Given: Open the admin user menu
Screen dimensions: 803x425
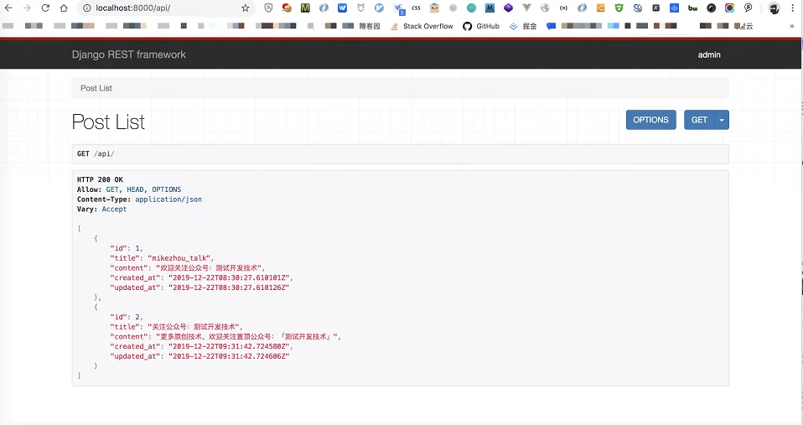Looking at the screenshot, I should (709, 54).
